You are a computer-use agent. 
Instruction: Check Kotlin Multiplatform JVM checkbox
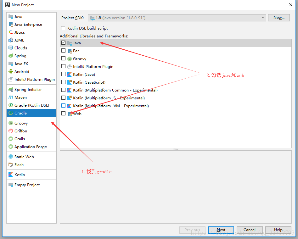click(64, 106)
